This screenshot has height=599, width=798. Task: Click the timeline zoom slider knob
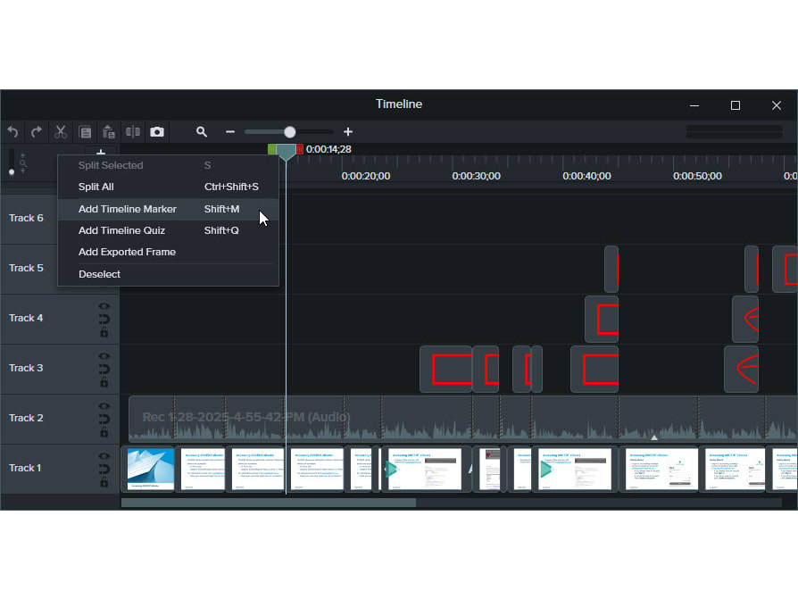pos(289,132)
